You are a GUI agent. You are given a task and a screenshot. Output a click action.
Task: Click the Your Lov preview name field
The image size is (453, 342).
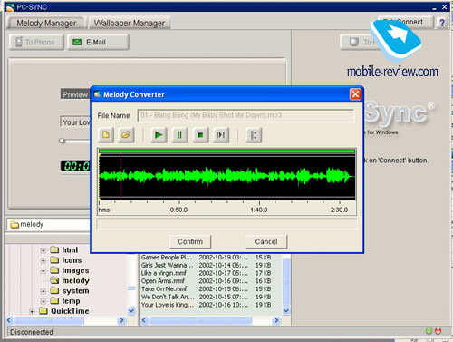pyautogui.click(x=75, y=122)
